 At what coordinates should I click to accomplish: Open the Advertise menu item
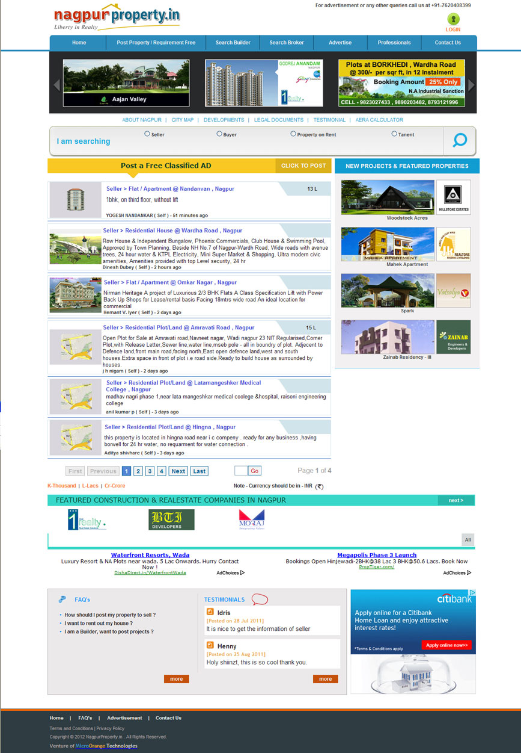(340, 43)
